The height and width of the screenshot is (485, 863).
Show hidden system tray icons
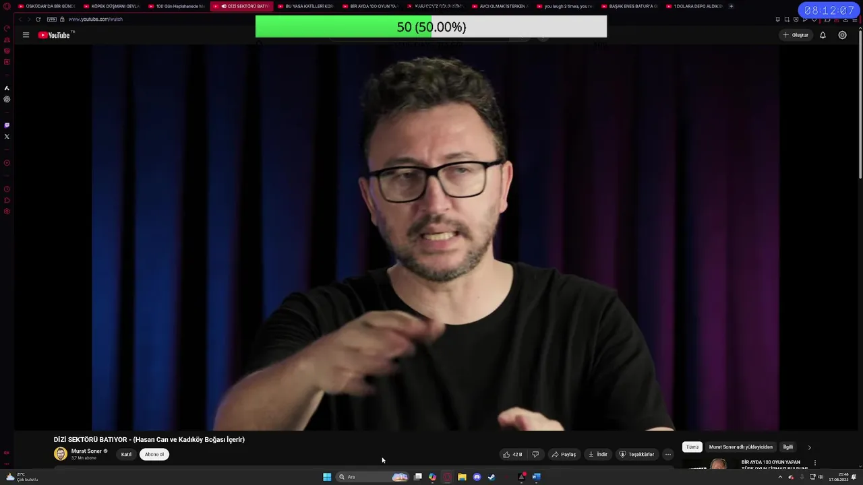(780, 477)
